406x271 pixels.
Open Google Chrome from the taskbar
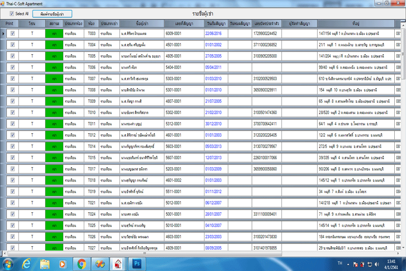tap(82, 263)
